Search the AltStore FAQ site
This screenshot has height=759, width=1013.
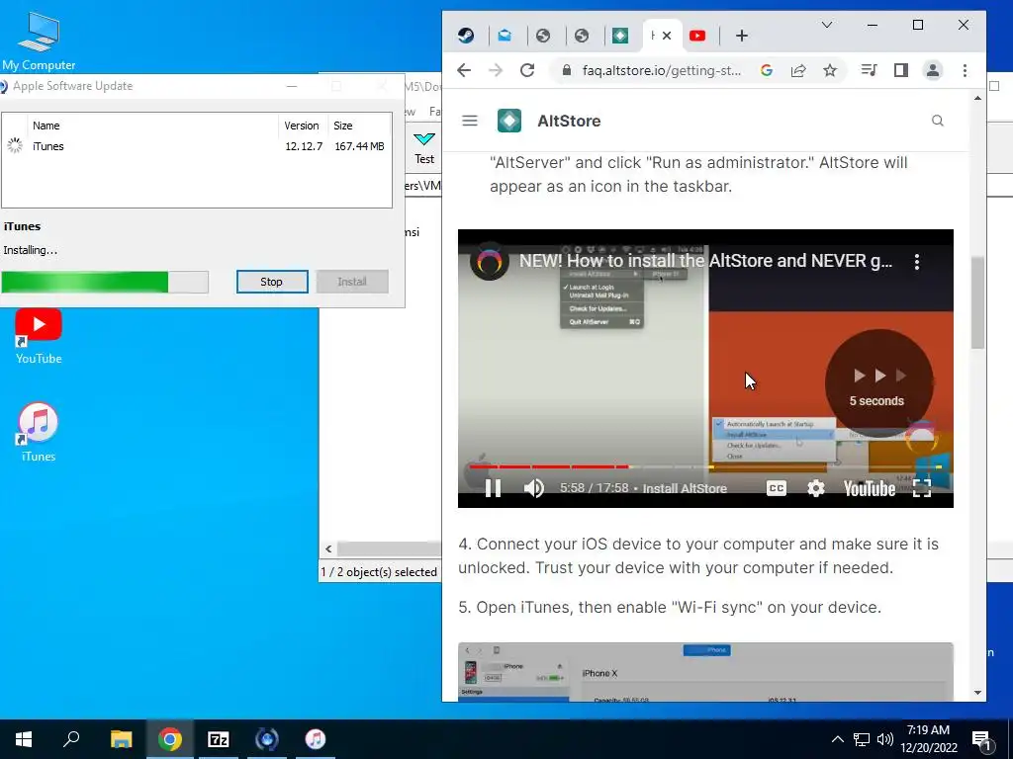tap(938, 121)
